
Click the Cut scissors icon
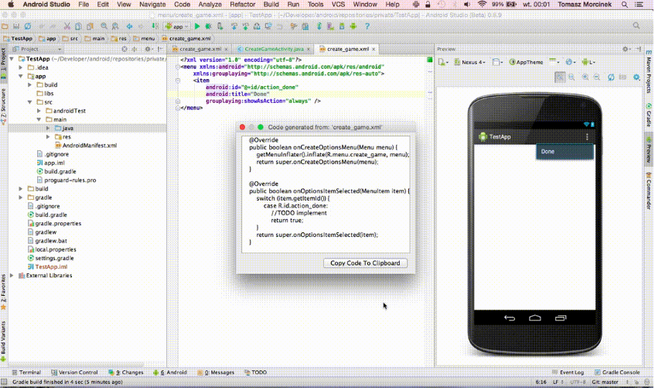click(67, 26)
